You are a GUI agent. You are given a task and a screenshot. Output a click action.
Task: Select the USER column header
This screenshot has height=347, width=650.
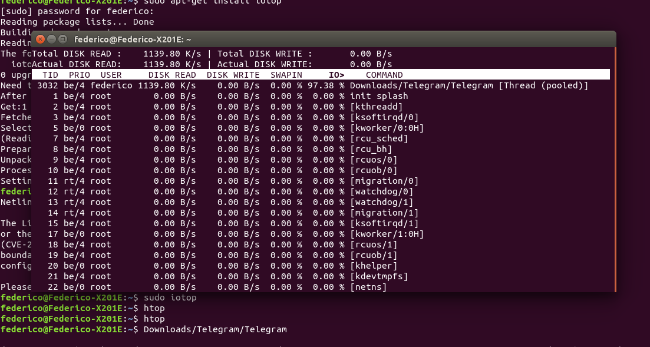[x=110, y=75]
